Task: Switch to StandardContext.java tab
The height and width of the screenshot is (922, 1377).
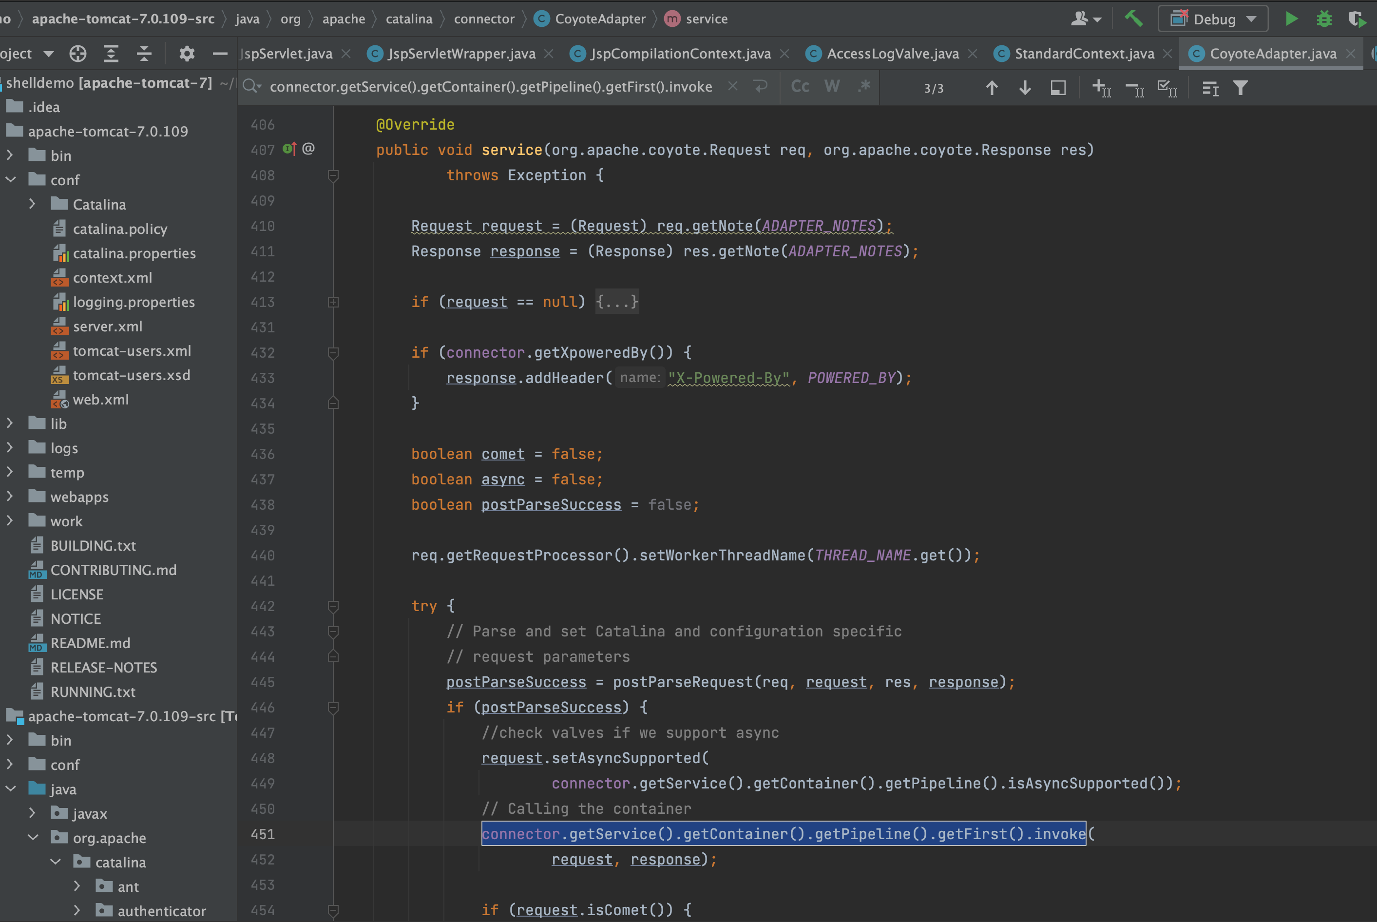Action: click(x=1084, y=54)
